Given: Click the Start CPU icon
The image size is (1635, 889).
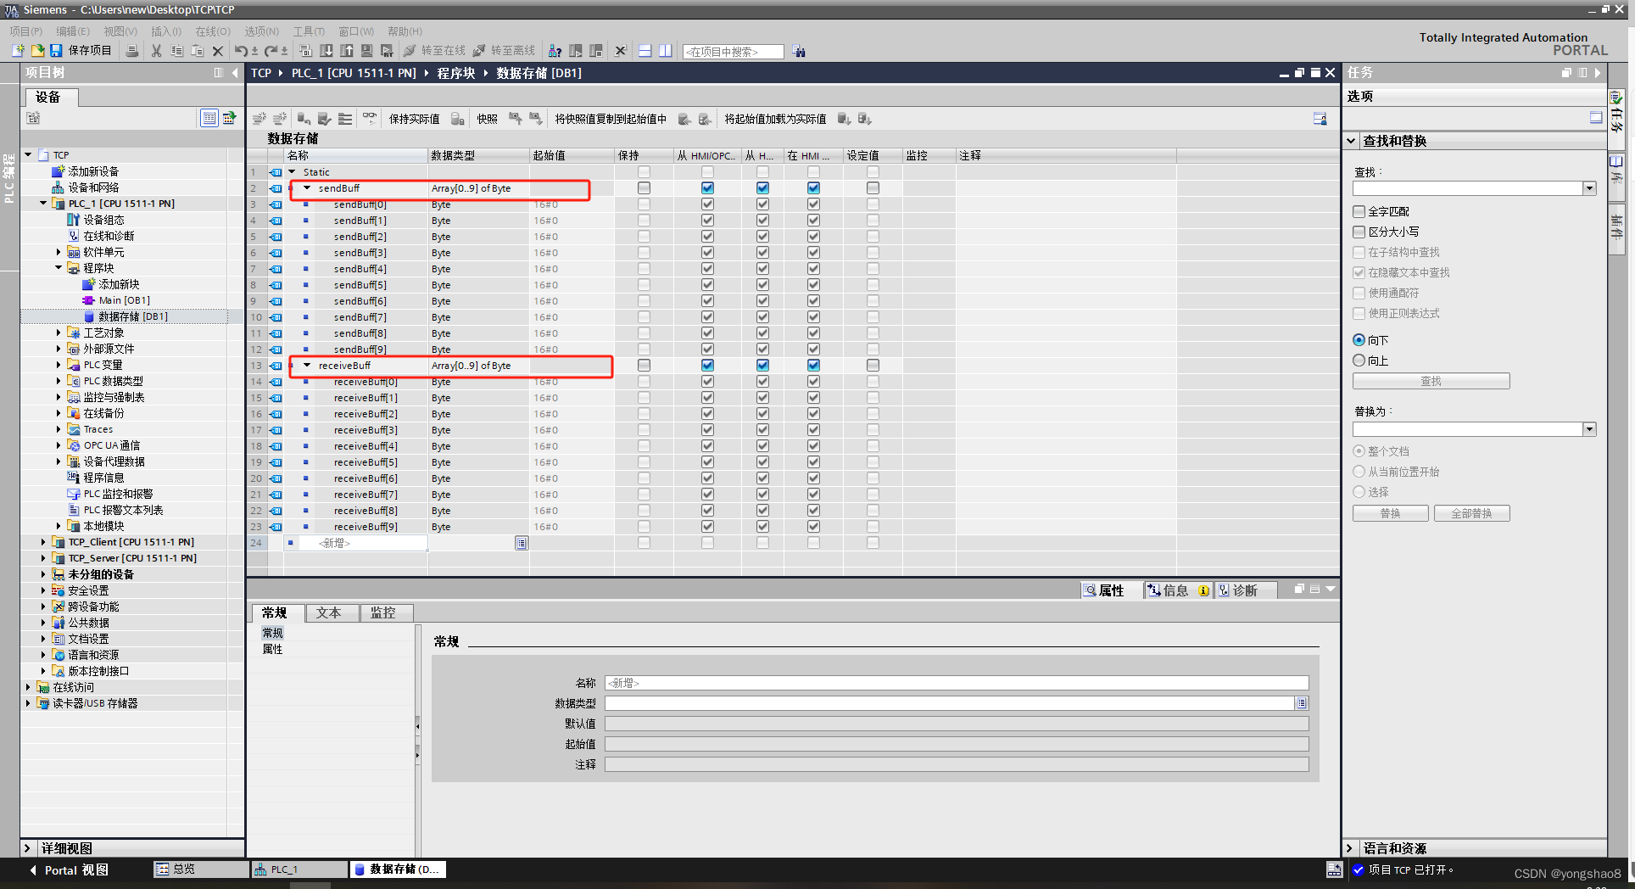Looking at the screenshot, I should click(576, 51).
